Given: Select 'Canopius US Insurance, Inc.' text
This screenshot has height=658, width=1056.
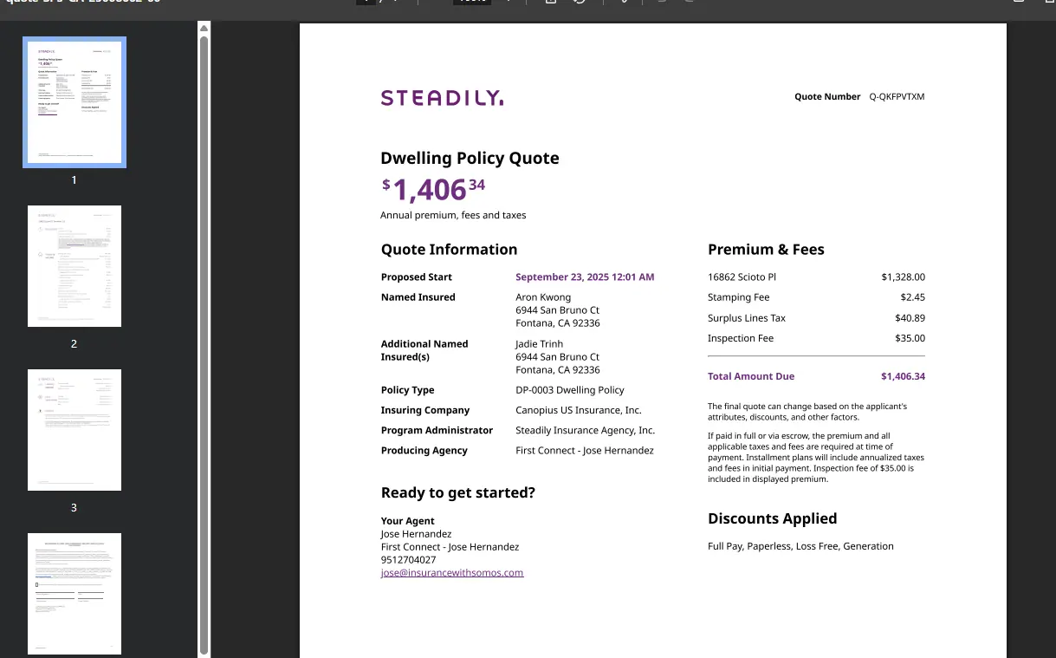Looking at the screenshot, I should (579, 410).
